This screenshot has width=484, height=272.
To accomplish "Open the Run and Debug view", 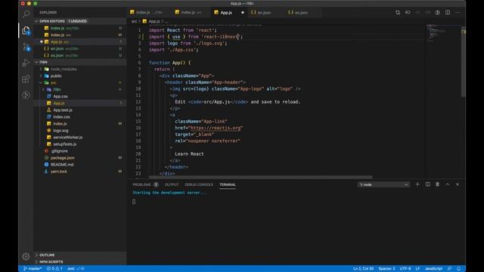I will pos(26,63).
